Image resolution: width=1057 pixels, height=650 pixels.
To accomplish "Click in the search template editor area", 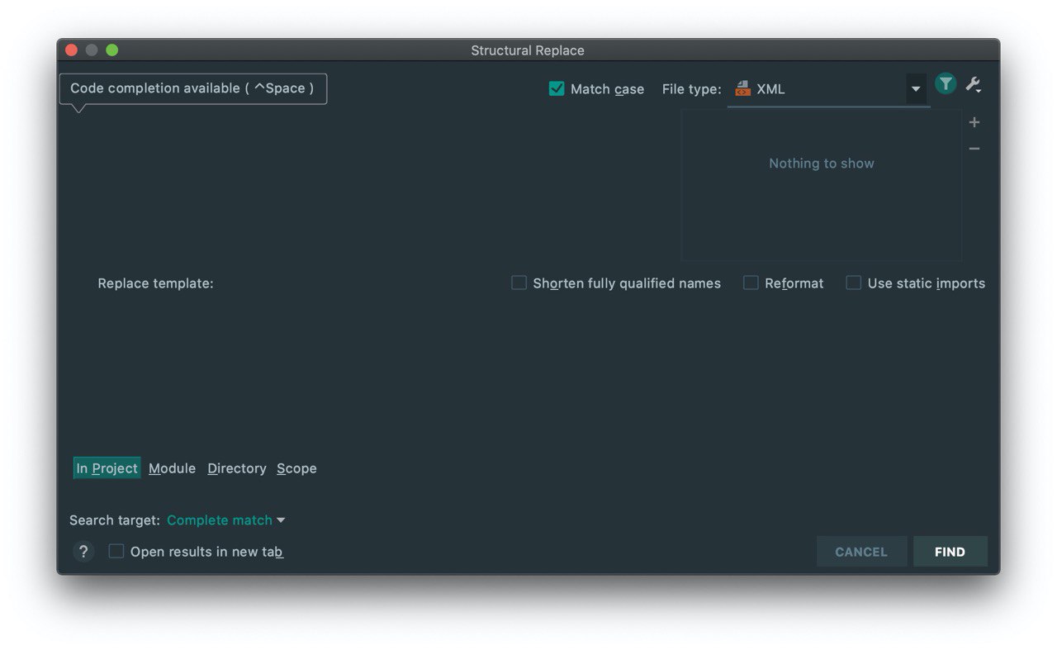I will click(x=372, y=186).
